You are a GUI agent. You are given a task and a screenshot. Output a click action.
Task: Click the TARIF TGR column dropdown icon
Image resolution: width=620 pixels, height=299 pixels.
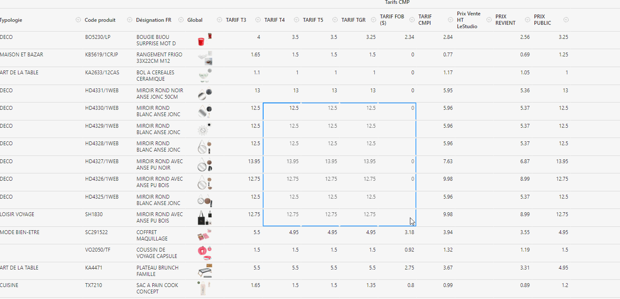(x=374, y=20)
